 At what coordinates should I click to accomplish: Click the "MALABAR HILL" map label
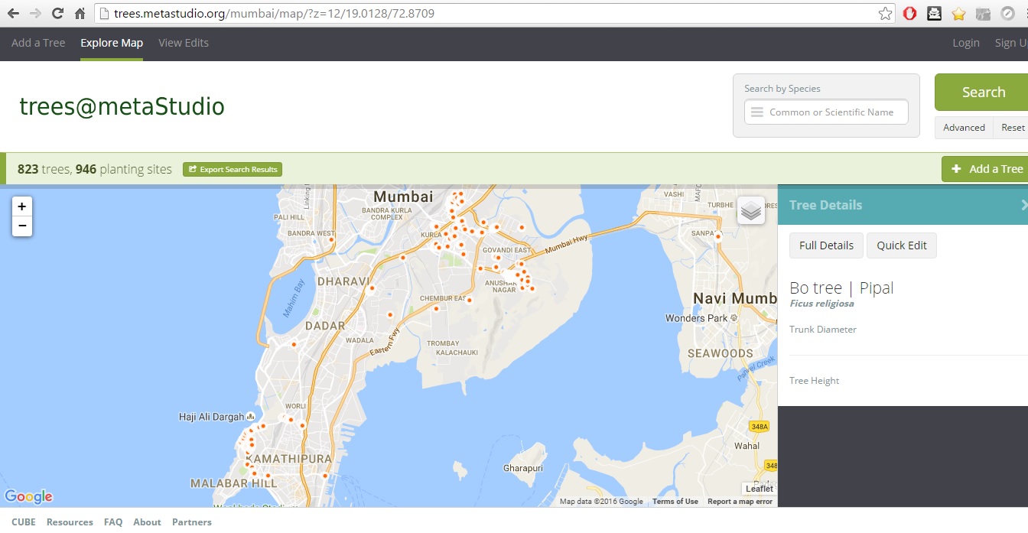point(233,483)
